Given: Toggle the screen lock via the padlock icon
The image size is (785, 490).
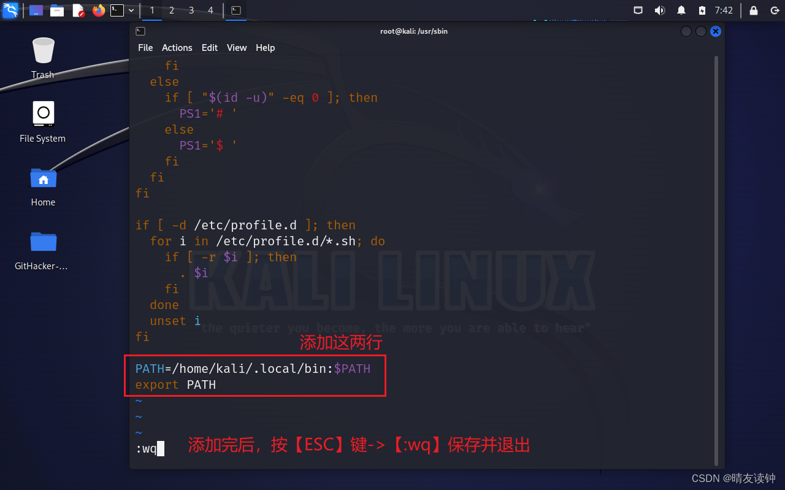Looking at the screenshot, I should (753, 10).
